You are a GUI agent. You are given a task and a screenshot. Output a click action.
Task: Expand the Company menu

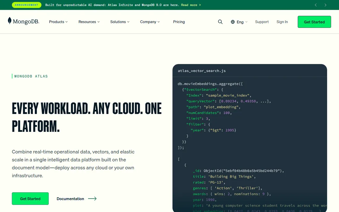coord(150,22)
